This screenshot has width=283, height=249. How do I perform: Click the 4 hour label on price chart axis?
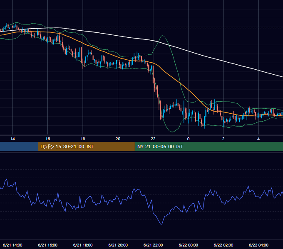[x=258, y=139]
